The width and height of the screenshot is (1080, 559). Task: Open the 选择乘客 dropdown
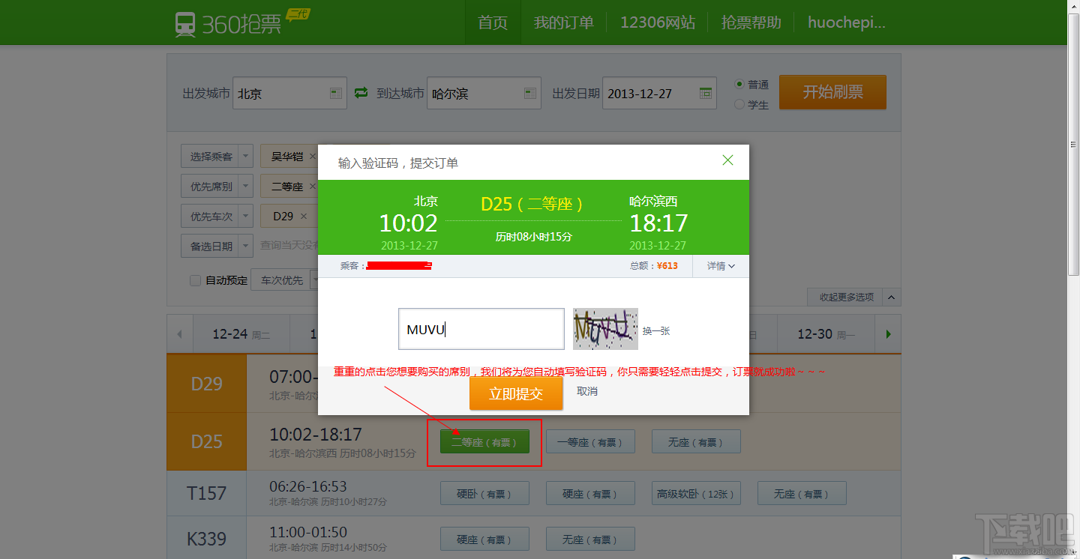tap(216, 156)
